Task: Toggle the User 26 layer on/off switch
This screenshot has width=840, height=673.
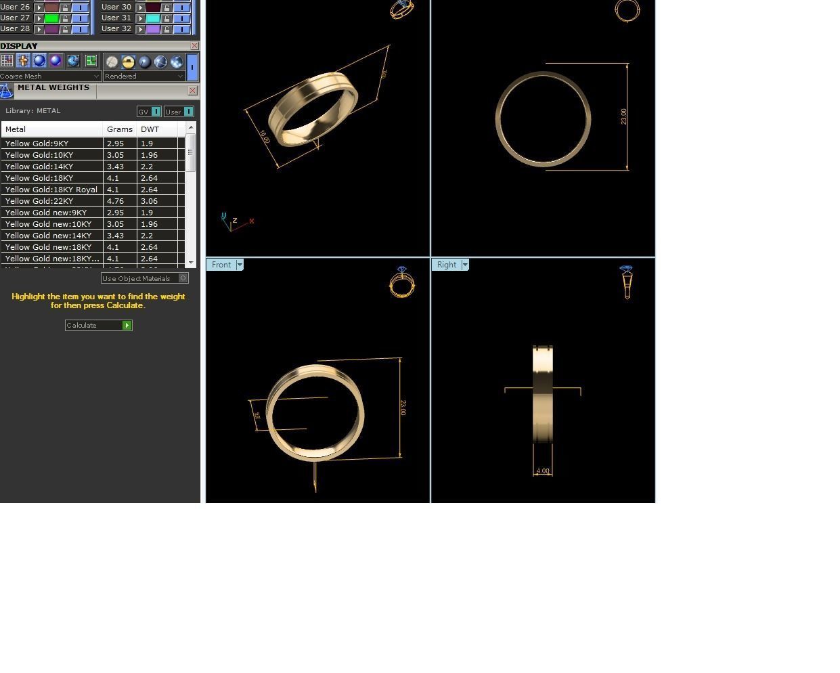Action: pos(80,7)
